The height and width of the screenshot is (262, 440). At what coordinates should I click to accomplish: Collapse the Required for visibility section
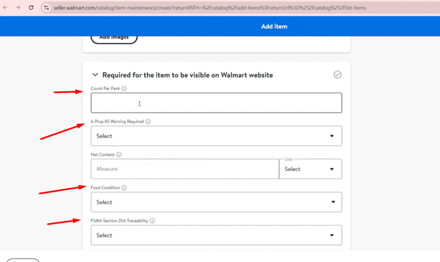[x=95, y=75]
